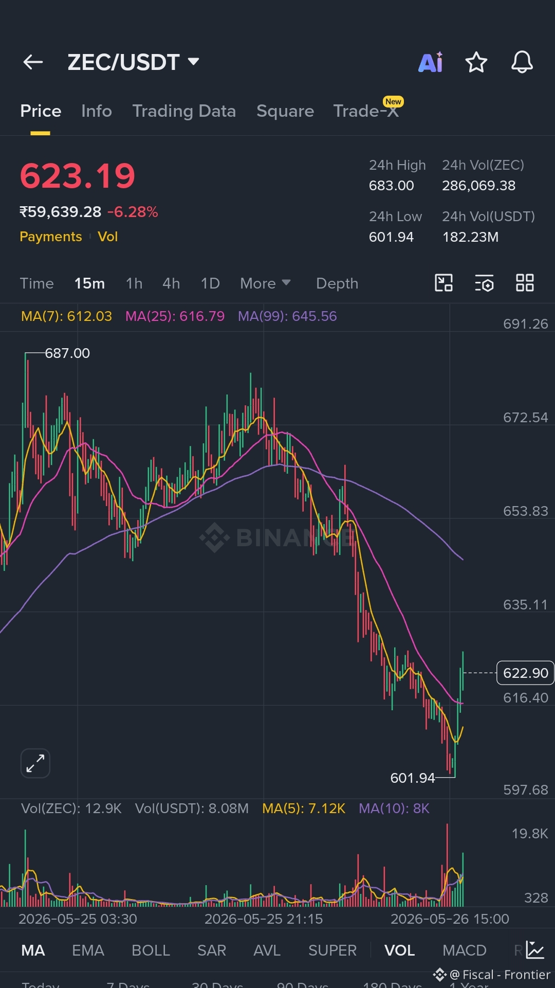
Task: Open the Trade-X tab
Action: 366,111
